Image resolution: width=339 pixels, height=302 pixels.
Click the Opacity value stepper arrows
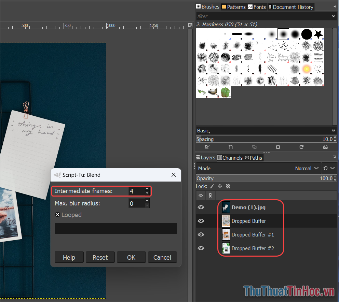tap(335, 178)
